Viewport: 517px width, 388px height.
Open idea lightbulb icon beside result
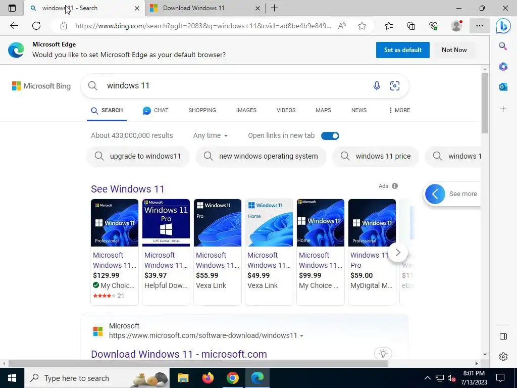coord(383,353)
